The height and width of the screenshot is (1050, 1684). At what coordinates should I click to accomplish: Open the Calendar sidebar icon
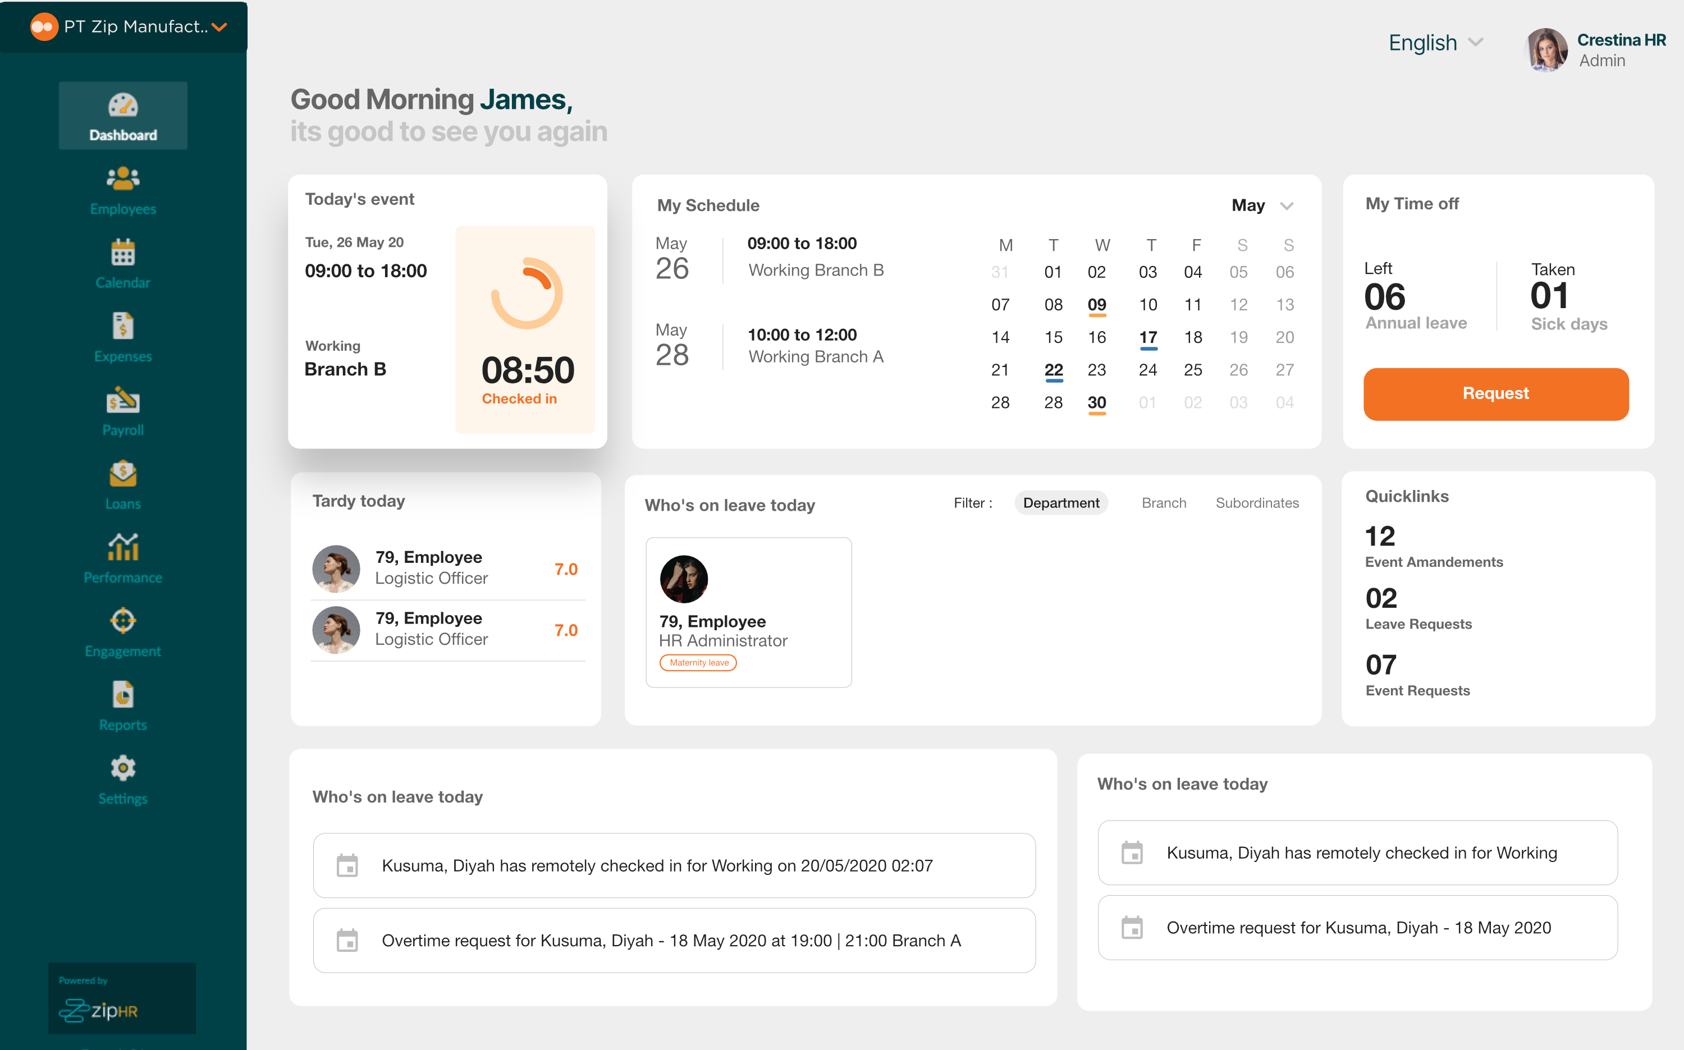coord(123,253)
